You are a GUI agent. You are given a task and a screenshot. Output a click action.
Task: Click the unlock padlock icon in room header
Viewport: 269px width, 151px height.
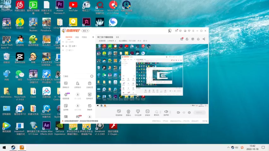click(x=187, y=39)
